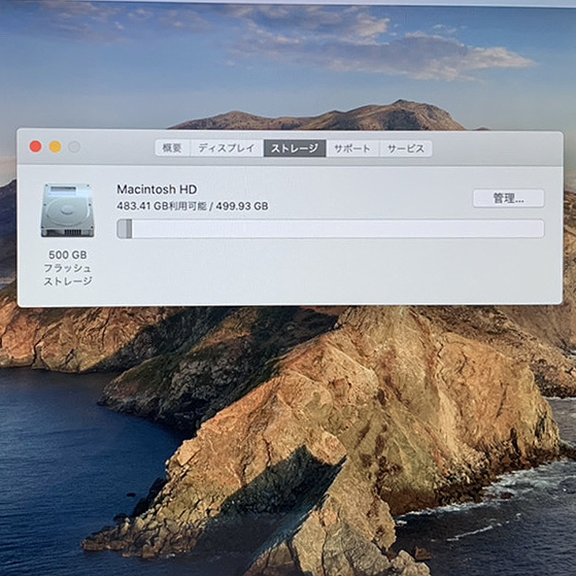Screen dimensions: 576x576
Task: Select the Macintosh HD volume name
Action: coord(157,189)
